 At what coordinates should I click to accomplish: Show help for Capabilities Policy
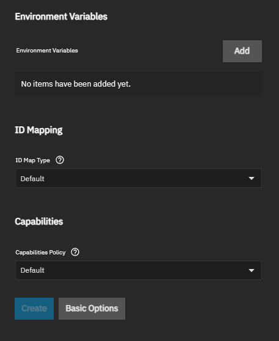[x=75, y=252]
